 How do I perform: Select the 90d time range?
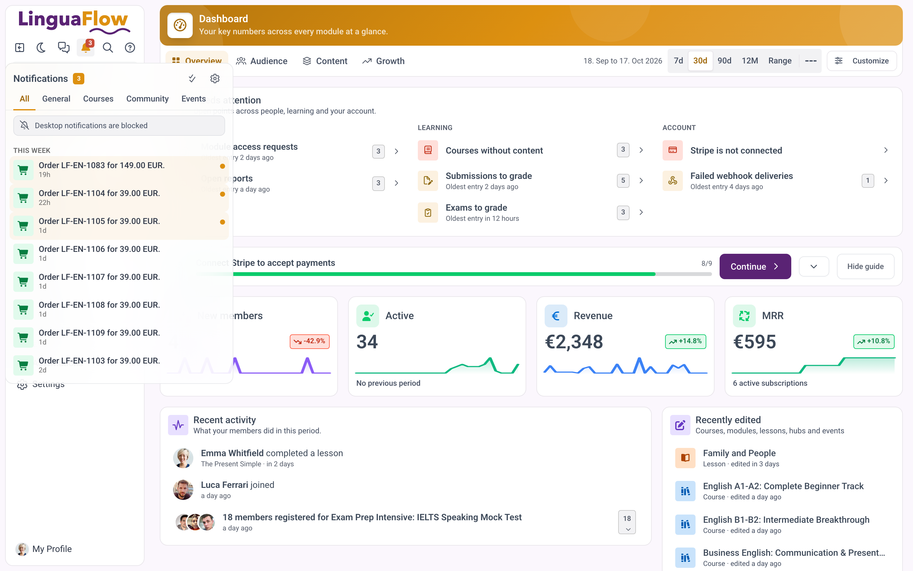coord(724,61)
